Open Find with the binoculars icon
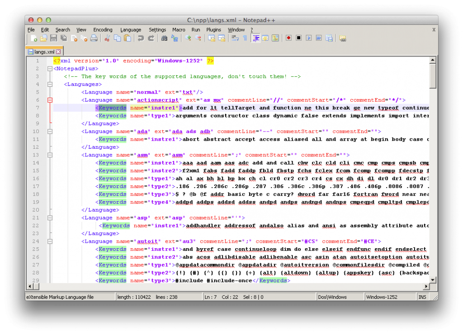Viewport: 463px width, 335px height. pyautogui.click(x=164, y=38)
